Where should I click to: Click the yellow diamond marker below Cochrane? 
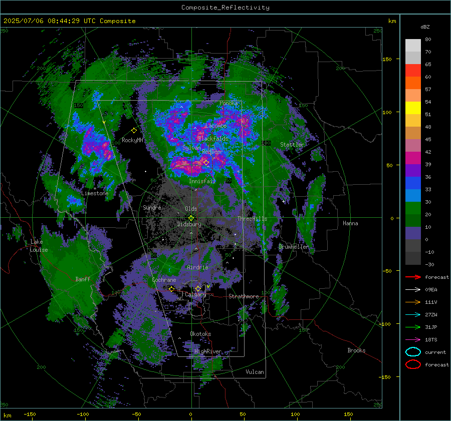[172, 289]
